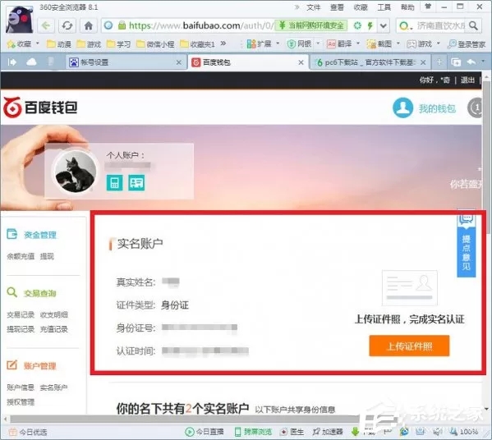Open the 网银 online banking tool
Screen dimensions: 492x440
point(299,44)
